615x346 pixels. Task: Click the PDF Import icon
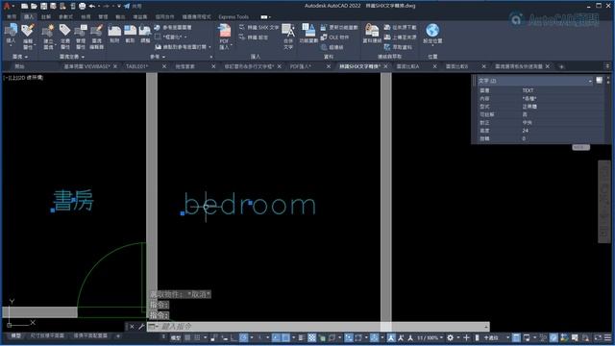click(224, 31)
